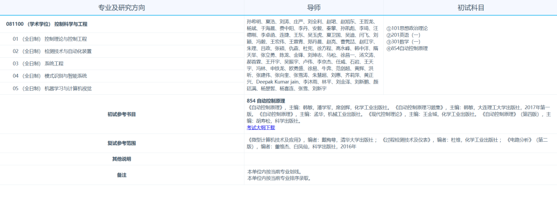Click the 专业及研究方向 column header

122,8
